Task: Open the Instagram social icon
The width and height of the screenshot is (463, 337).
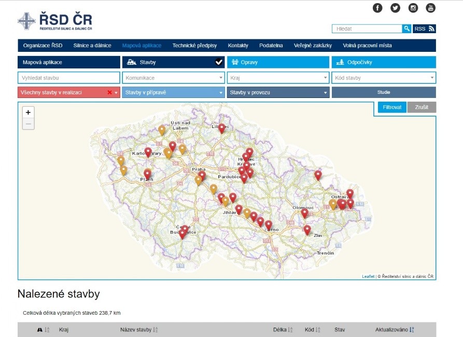Action: [413, 8]
